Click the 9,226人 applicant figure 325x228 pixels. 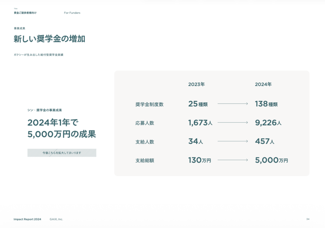click(x=268, y=123)
